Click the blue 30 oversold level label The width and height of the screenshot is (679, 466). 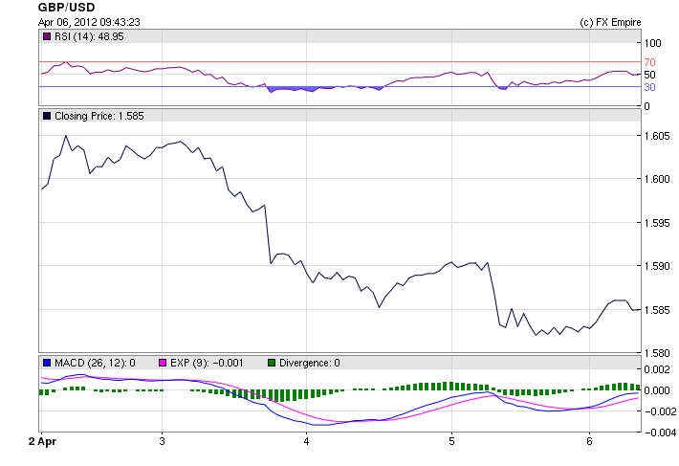pos(649,87)
